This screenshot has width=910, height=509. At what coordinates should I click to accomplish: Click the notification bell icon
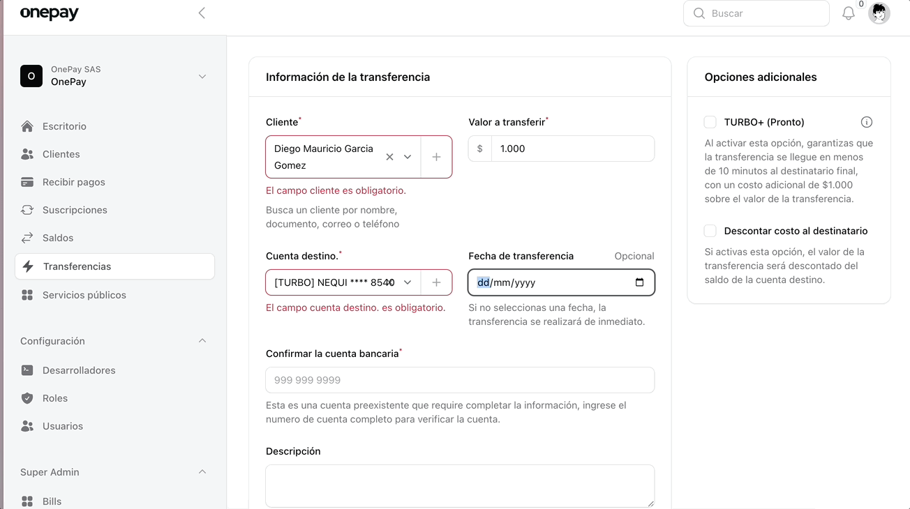tap(848, 13)
